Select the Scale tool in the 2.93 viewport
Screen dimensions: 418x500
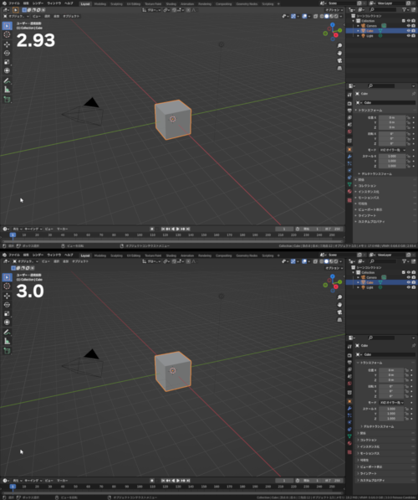(7, 62)
